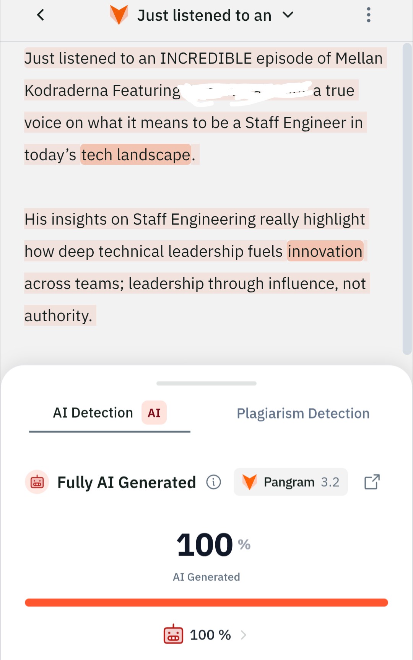Open the three-dot more options menu
The height and width of the screenshot is (660, 413).
(368, 15)
